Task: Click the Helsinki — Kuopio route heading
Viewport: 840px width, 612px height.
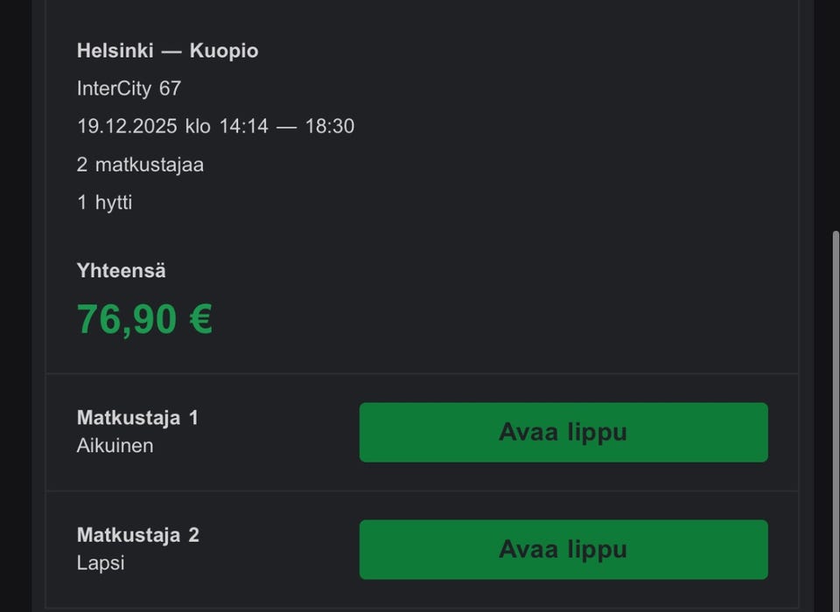Action: [x=167, y=51]
